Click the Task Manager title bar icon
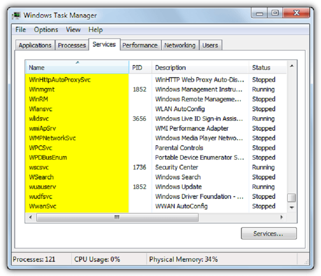 pos(16,16)
